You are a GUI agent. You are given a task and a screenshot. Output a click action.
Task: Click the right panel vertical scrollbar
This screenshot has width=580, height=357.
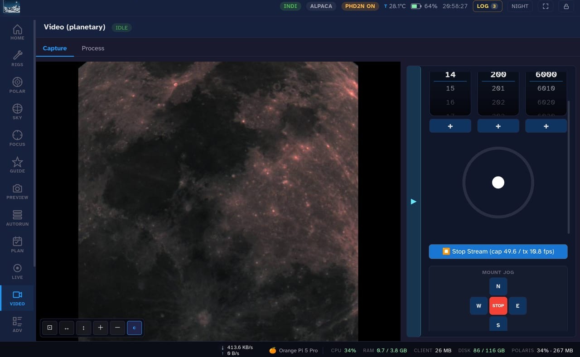coord(569,167)
